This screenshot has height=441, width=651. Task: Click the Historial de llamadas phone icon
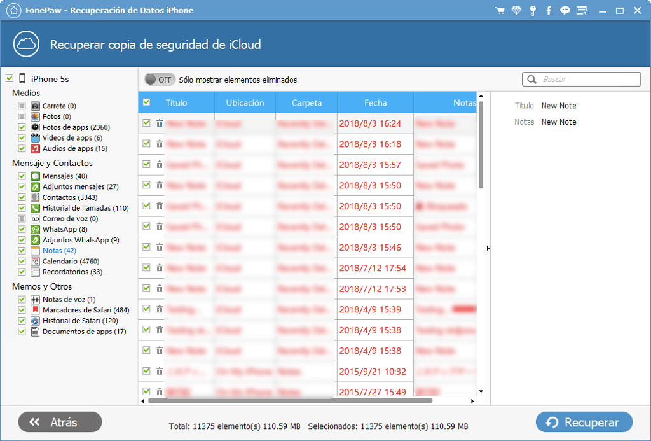36,208
